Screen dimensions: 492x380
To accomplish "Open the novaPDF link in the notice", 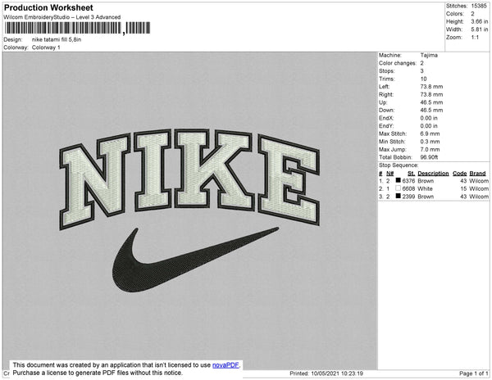I will click(x=225, y=365).
